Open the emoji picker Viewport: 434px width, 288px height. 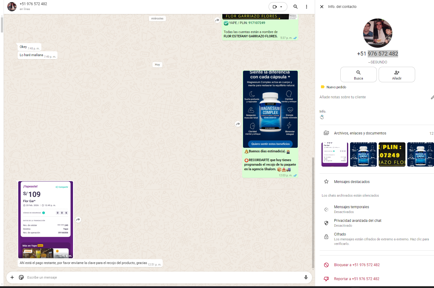point(21,277)
